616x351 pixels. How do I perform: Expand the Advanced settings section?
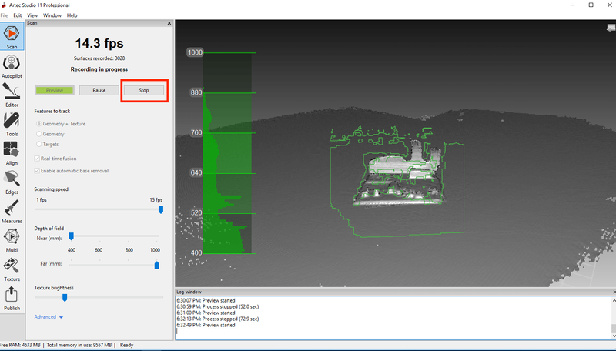[49, 316]
